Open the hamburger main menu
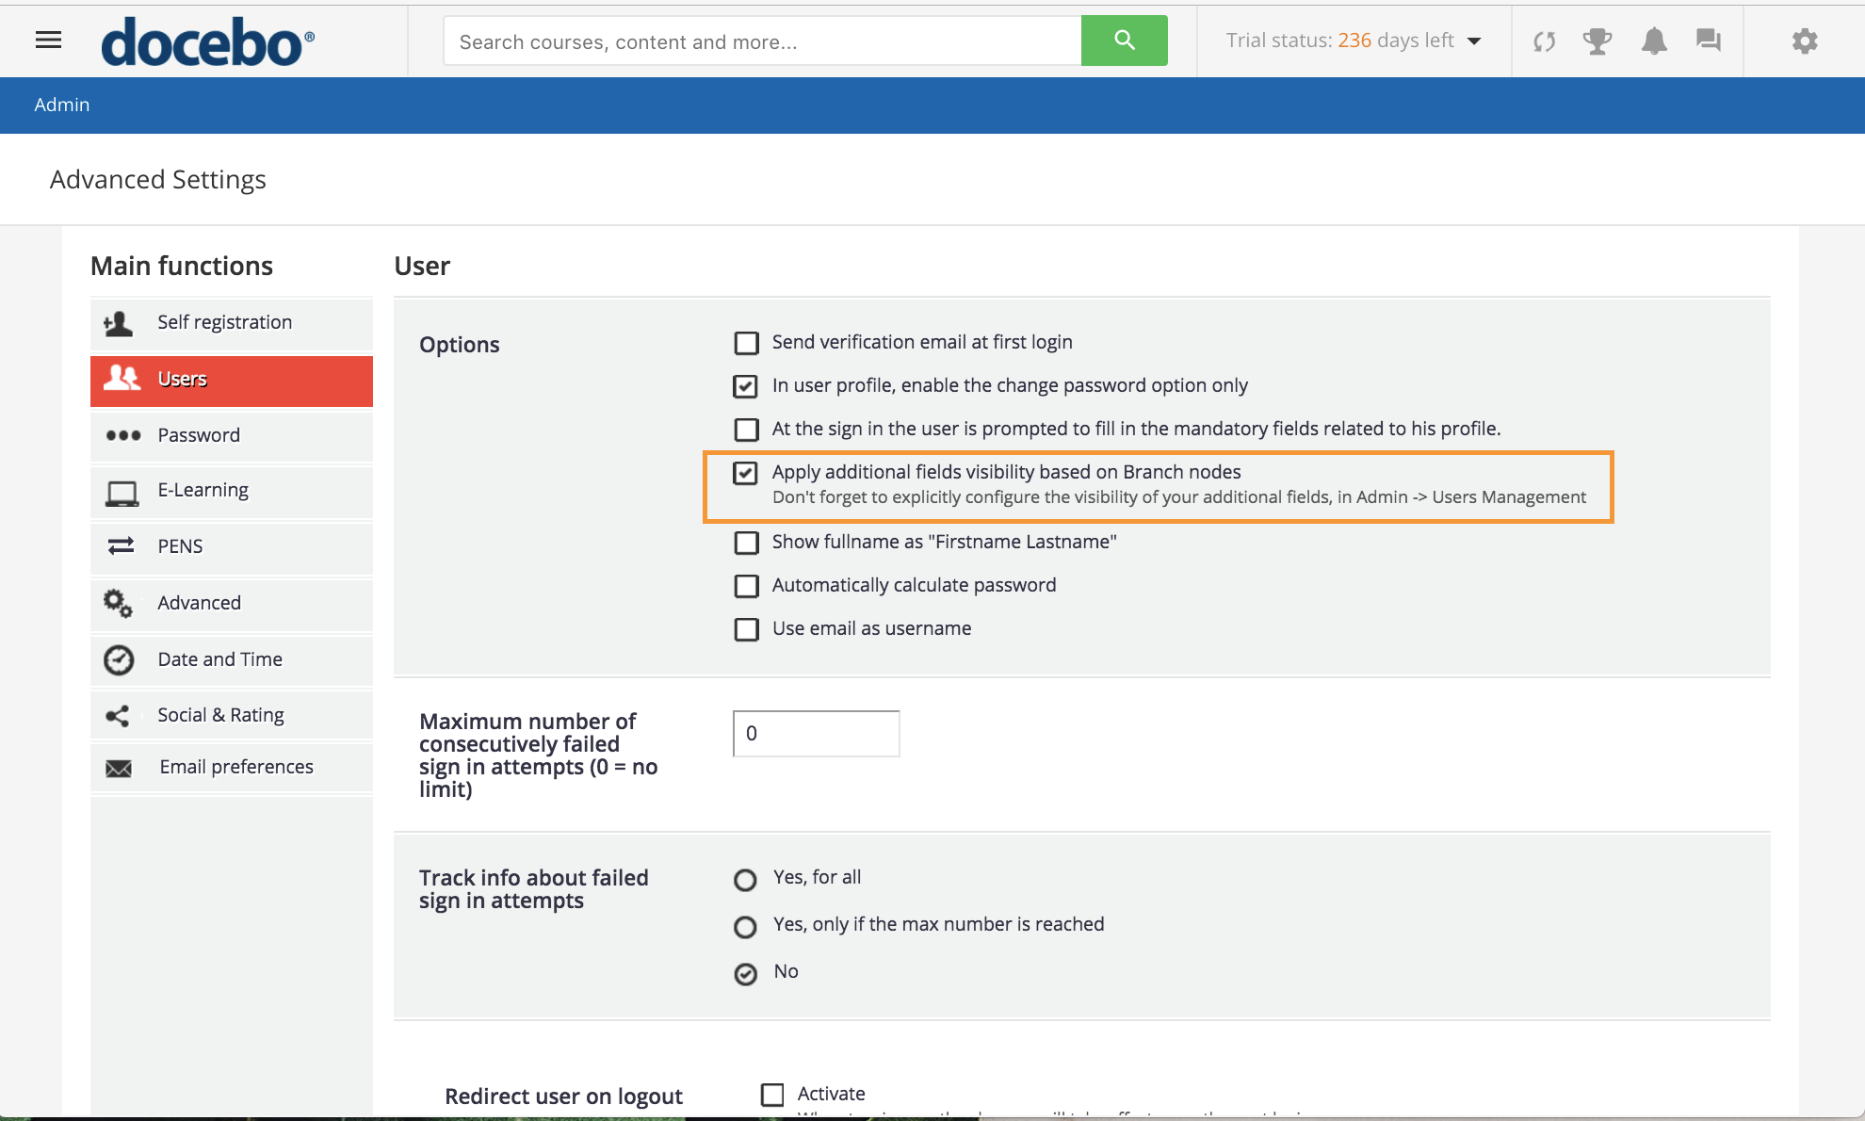Viewport: 1865px width, 1121px height. click(48, 40)
